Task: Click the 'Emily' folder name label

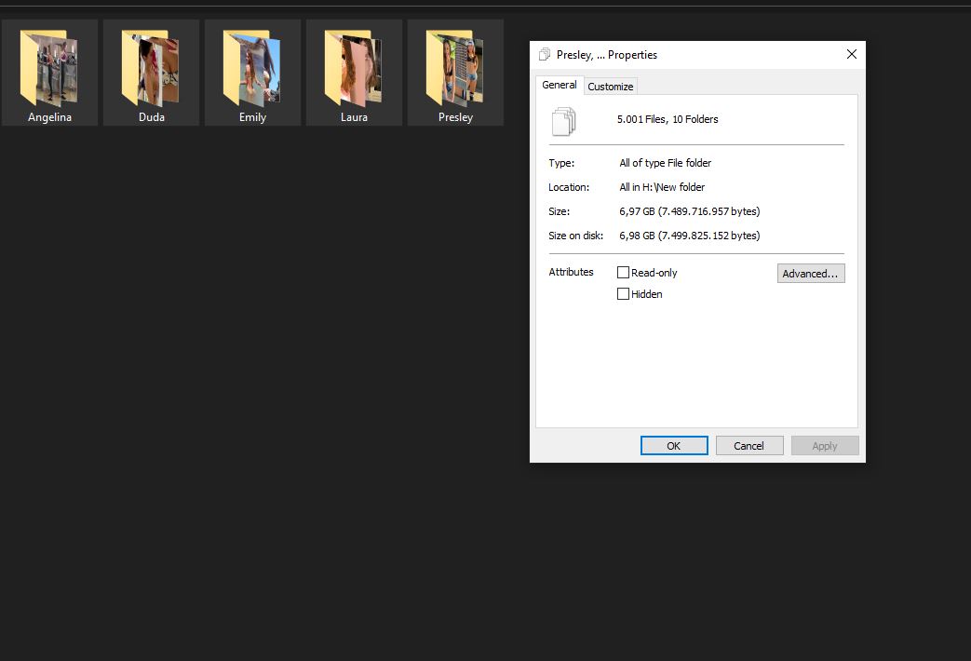Action: tap(252, 117)
